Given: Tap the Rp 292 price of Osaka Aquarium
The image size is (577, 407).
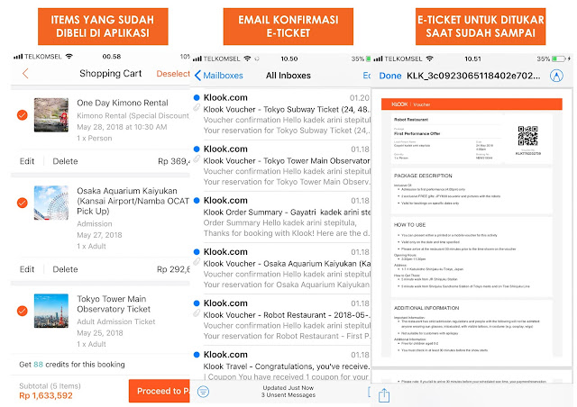Looking at the screenshot, I should (173, 269).
